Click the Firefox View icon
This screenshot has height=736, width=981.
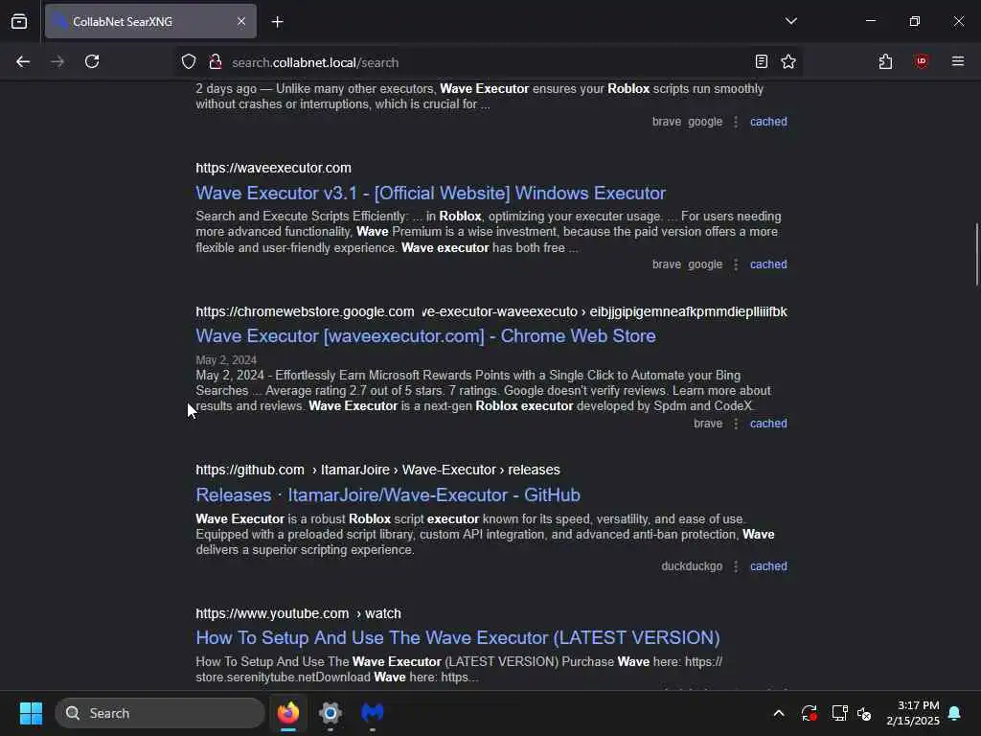(19, 22)
